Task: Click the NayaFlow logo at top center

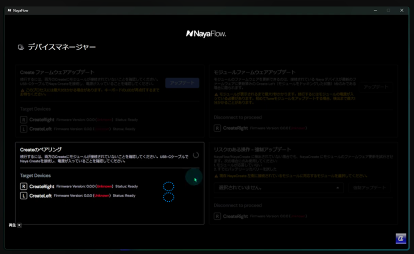Action: tap(206, 34)
